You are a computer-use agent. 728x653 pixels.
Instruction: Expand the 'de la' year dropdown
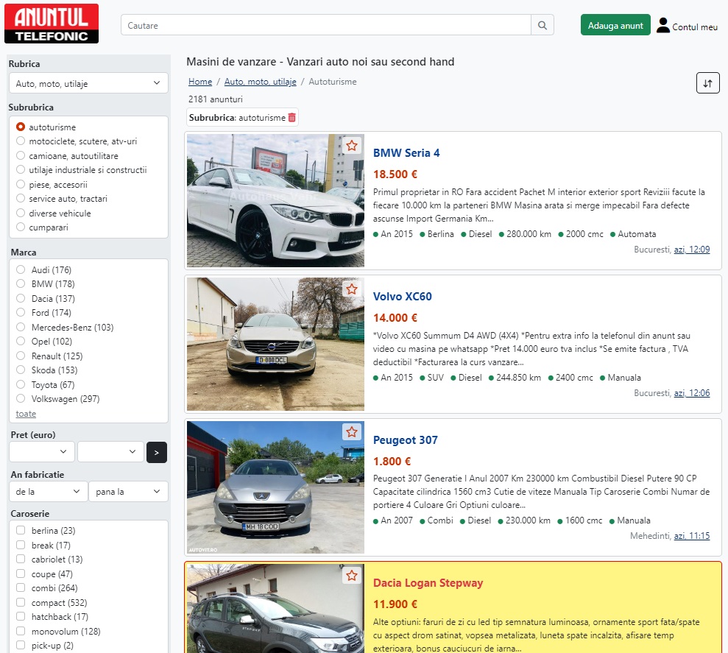[48, 492]
